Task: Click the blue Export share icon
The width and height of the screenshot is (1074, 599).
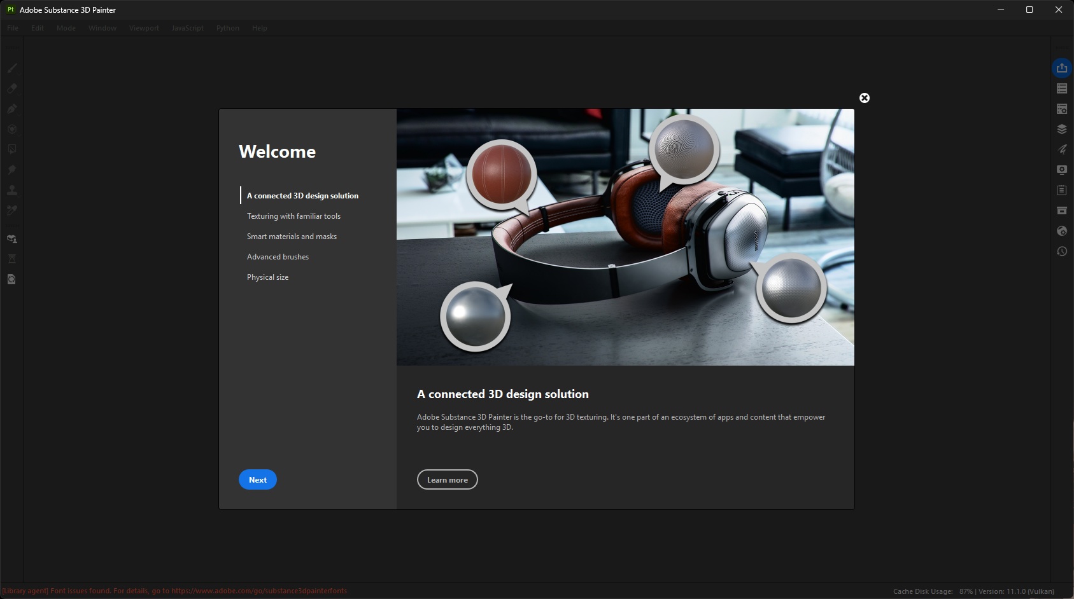Action: (1061, 68)
